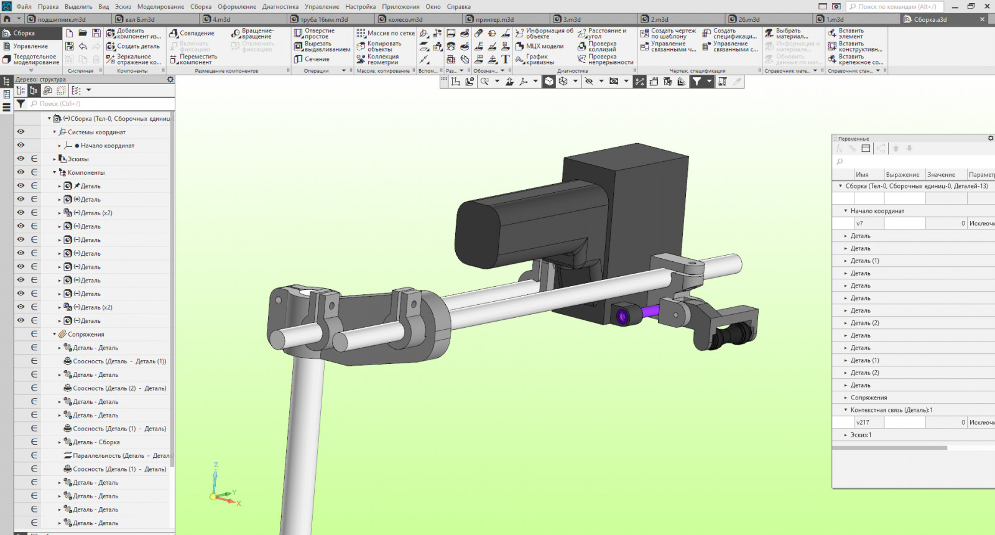Expand Контекстная связь (Деталь):1 row in variables
This screenshot has width=995, height=535.
846,410
